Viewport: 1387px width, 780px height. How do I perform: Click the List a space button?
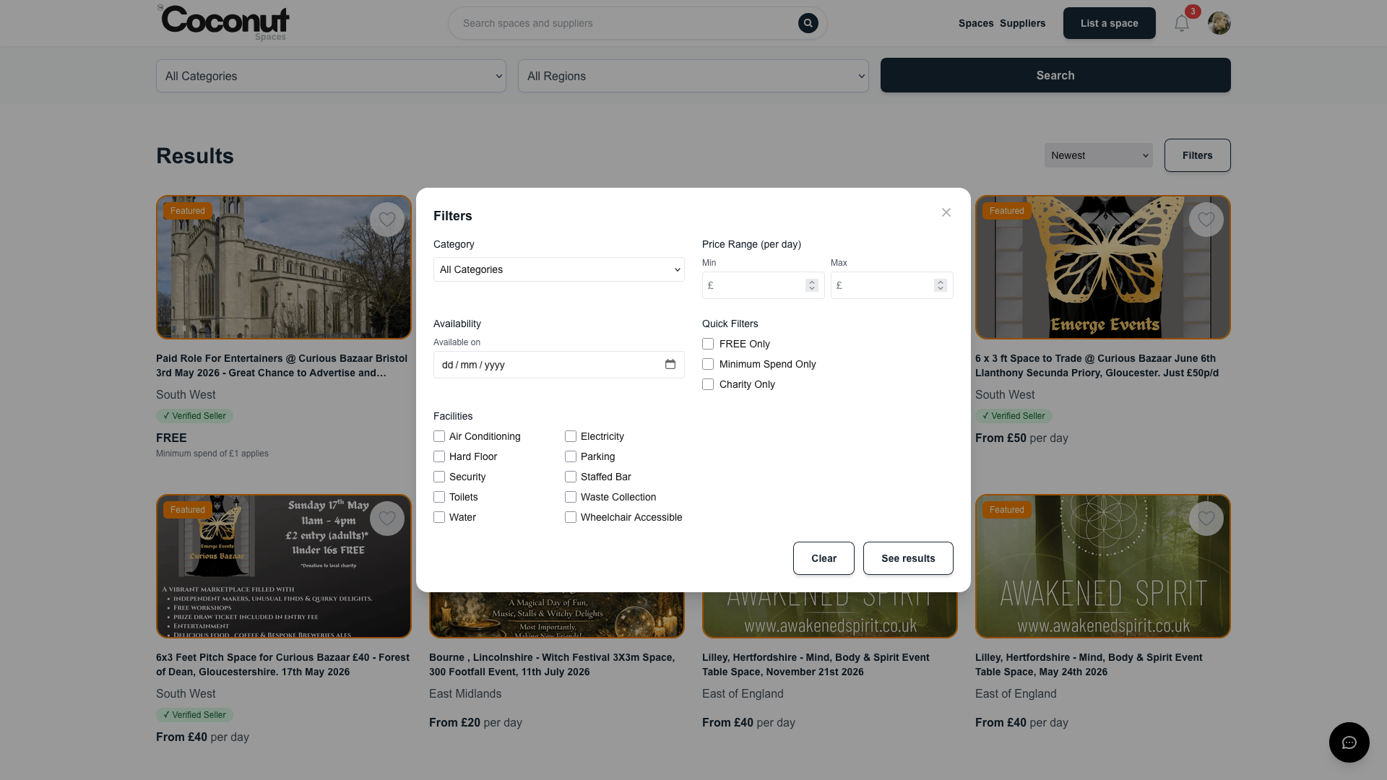(x=1110, y=23)
